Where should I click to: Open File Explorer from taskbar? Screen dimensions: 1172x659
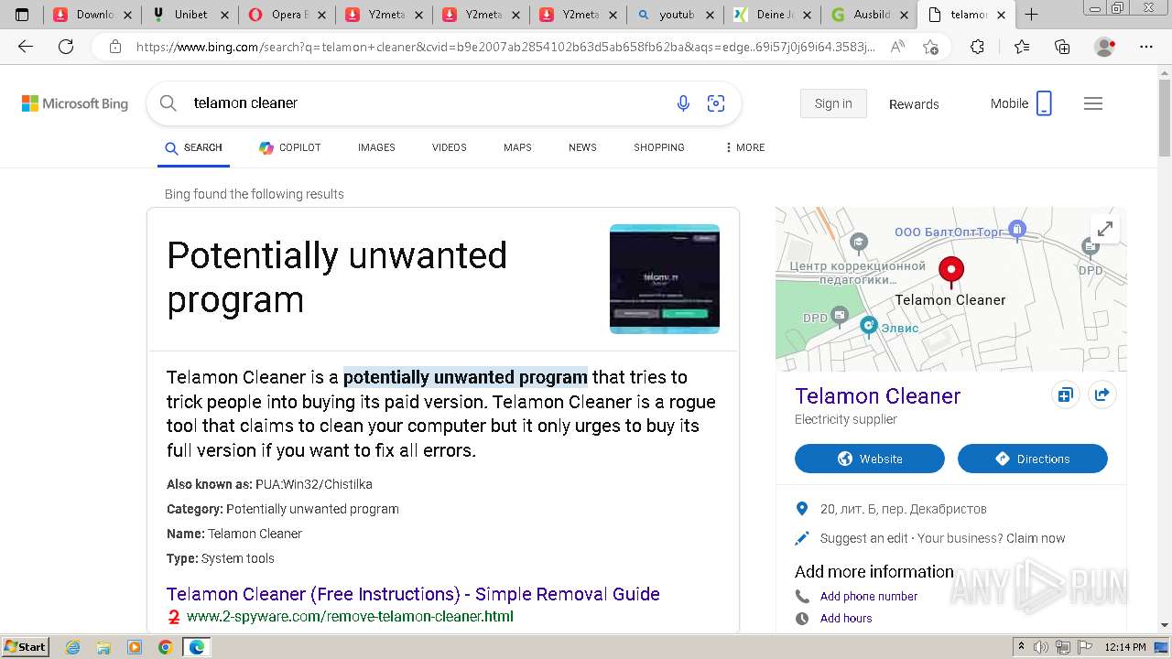pos(103,647)
